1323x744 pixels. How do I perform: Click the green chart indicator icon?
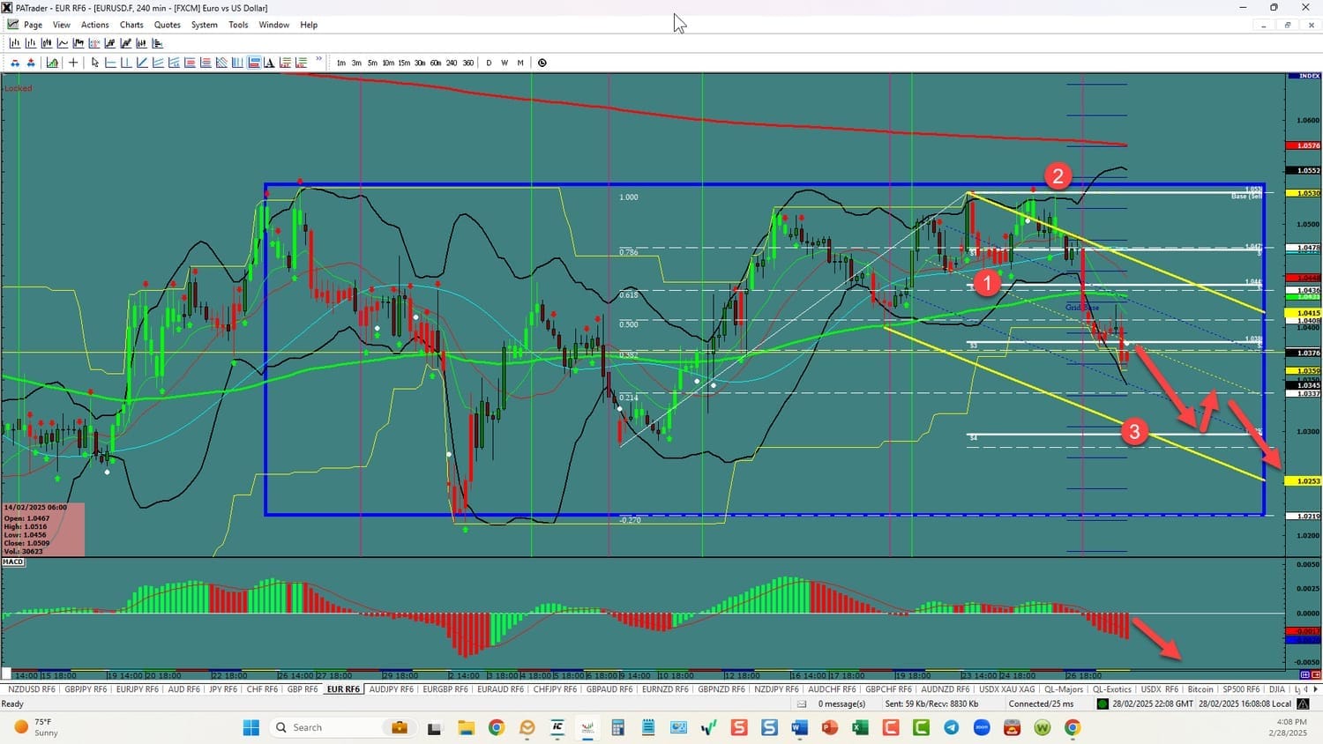click(52, 63)
